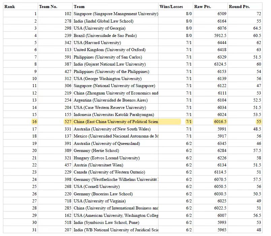Image resolution: width=271 pixels, height=236 pixels.
Task: Click round points value 60.5
Action: (257, 35)
